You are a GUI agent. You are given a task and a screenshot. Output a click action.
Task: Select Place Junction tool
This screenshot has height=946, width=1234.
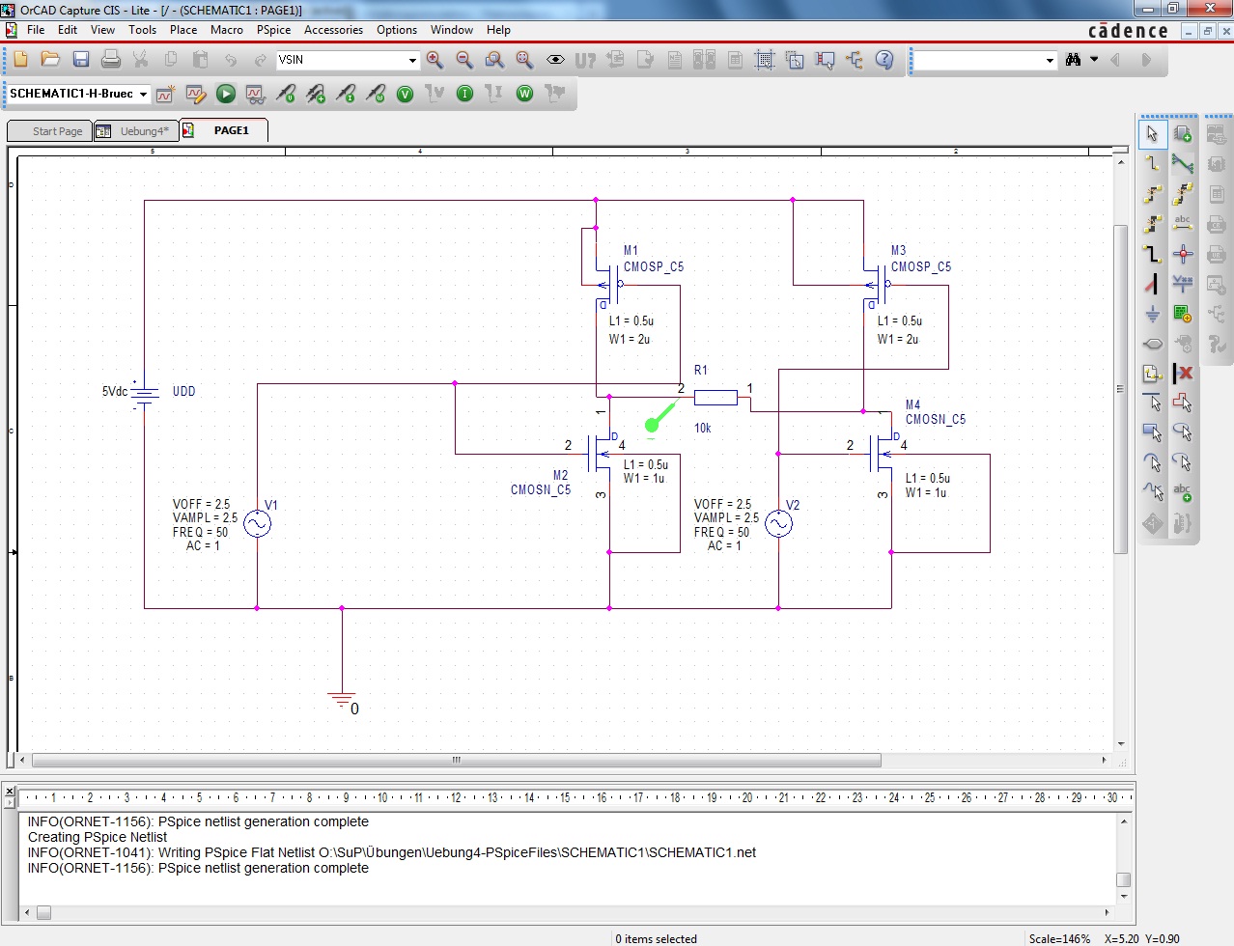coord(1183,254)
